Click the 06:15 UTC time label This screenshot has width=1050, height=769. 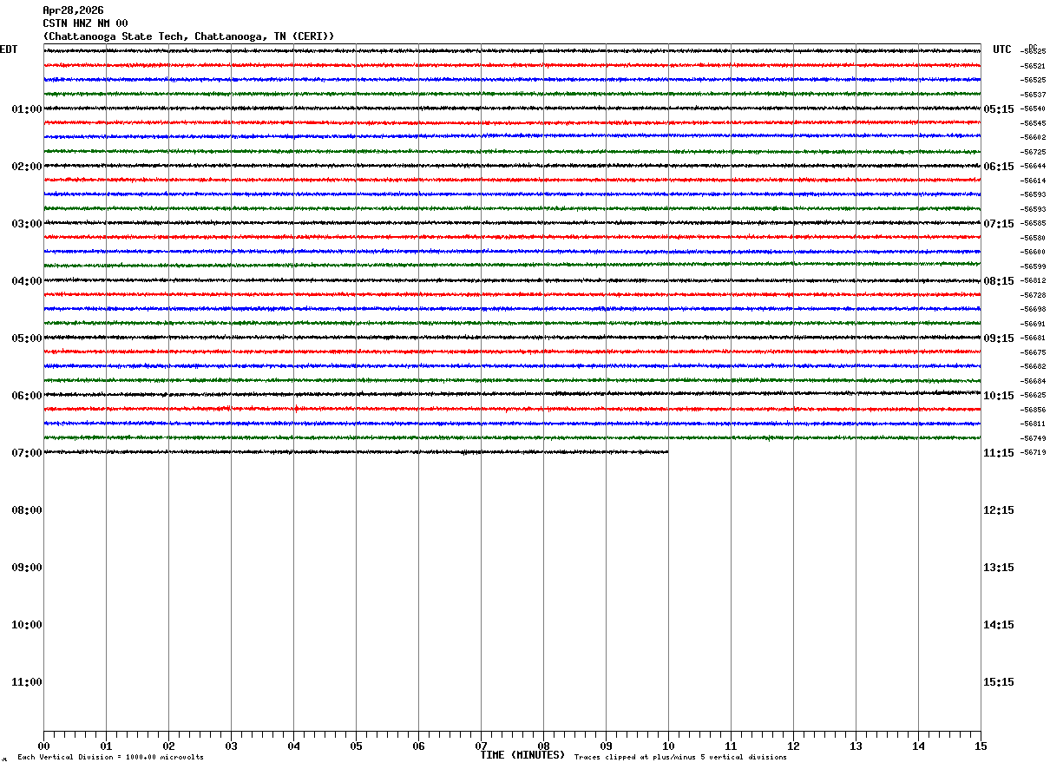[999, 167]
